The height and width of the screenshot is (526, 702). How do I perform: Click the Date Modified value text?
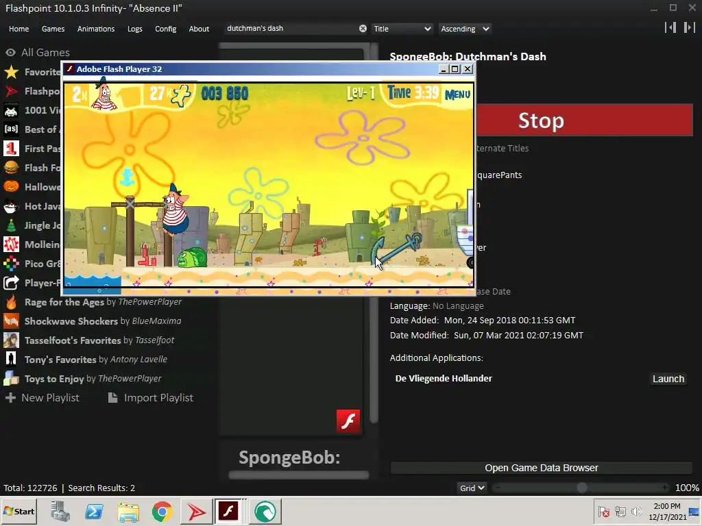click(518, 336)
